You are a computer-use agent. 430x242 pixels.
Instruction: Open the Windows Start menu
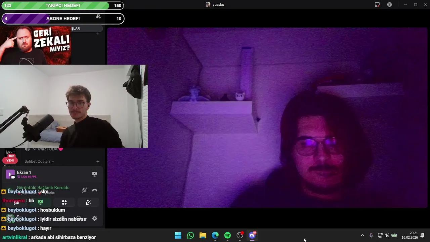(x=178, y=235)
